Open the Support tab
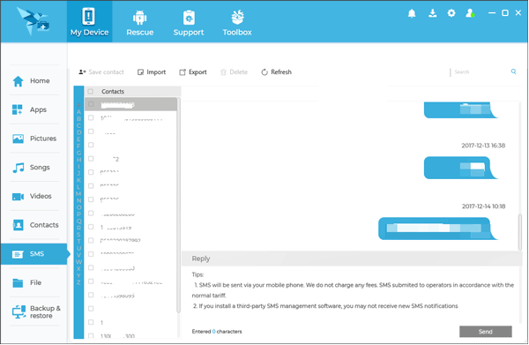This screenshot has height=345, width=529. point(189,22)
